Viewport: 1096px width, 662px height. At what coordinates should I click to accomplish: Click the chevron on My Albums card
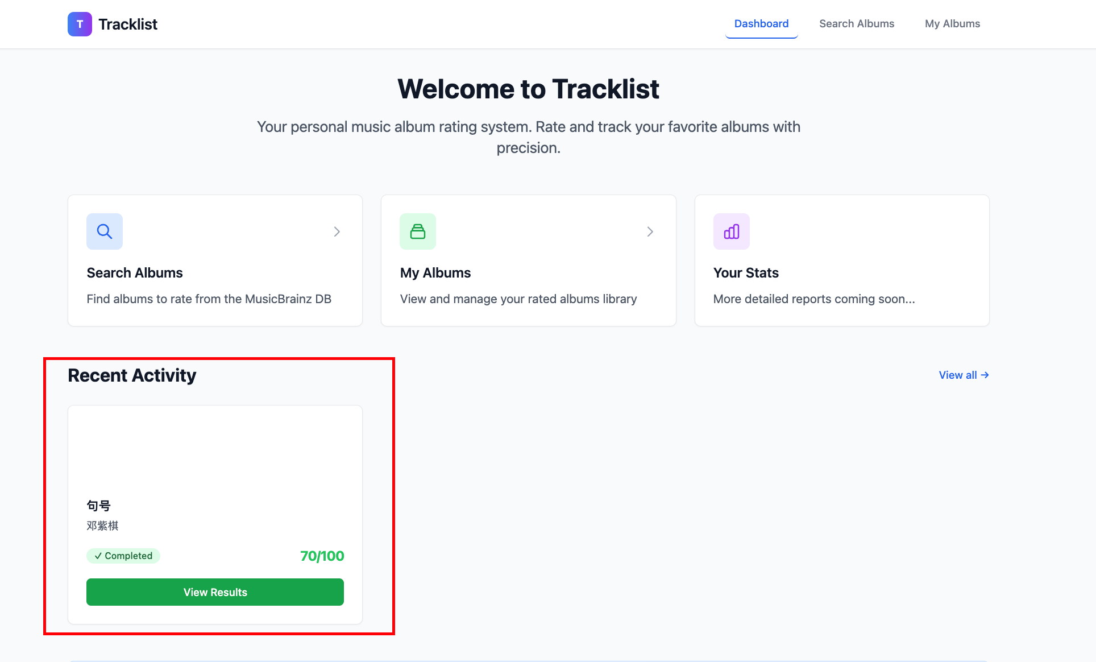pos(650,231)
